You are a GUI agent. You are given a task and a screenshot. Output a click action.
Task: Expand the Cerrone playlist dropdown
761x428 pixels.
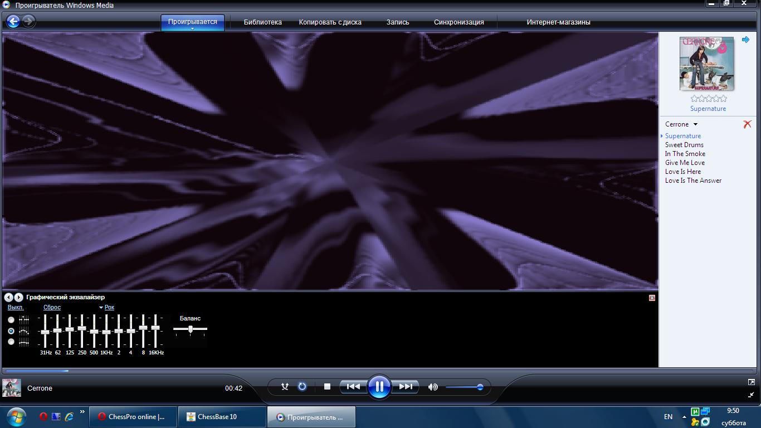point(695,124)
